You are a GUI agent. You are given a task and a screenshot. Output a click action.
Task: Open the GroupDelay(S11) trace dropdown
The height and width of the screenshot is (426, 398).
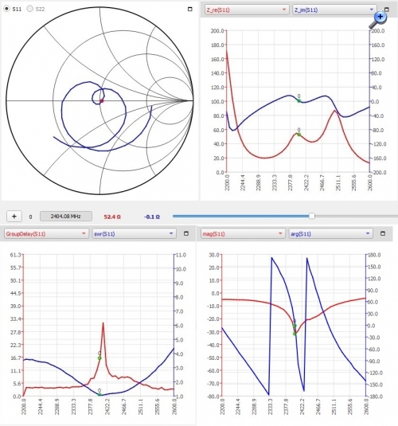pyautogui.click(x=46, y=233)
